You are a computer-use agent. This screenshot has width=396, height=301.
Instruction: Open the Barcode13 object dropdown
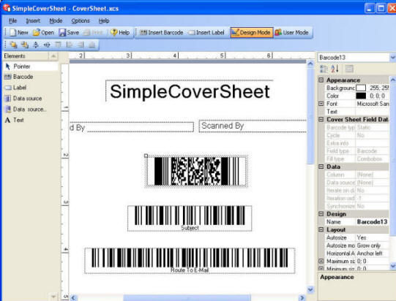point(392,58)
